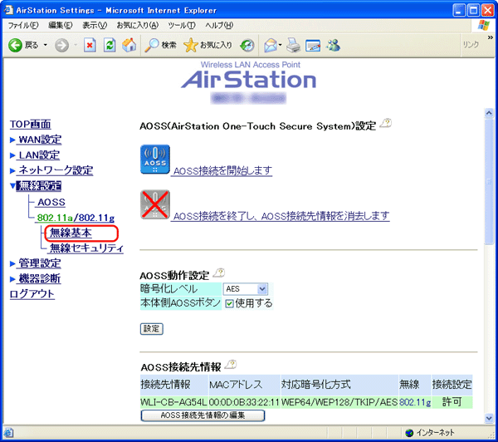Open the 802.11a sidebar link
Image resolution: width=498 pixels, height=442 pixels.
tap(55, 218)
